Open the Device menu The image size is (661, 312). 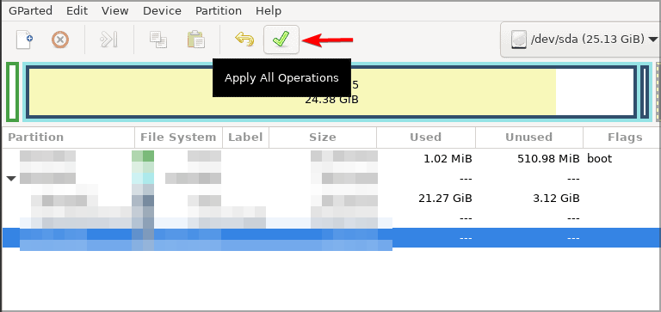(162, 10)
